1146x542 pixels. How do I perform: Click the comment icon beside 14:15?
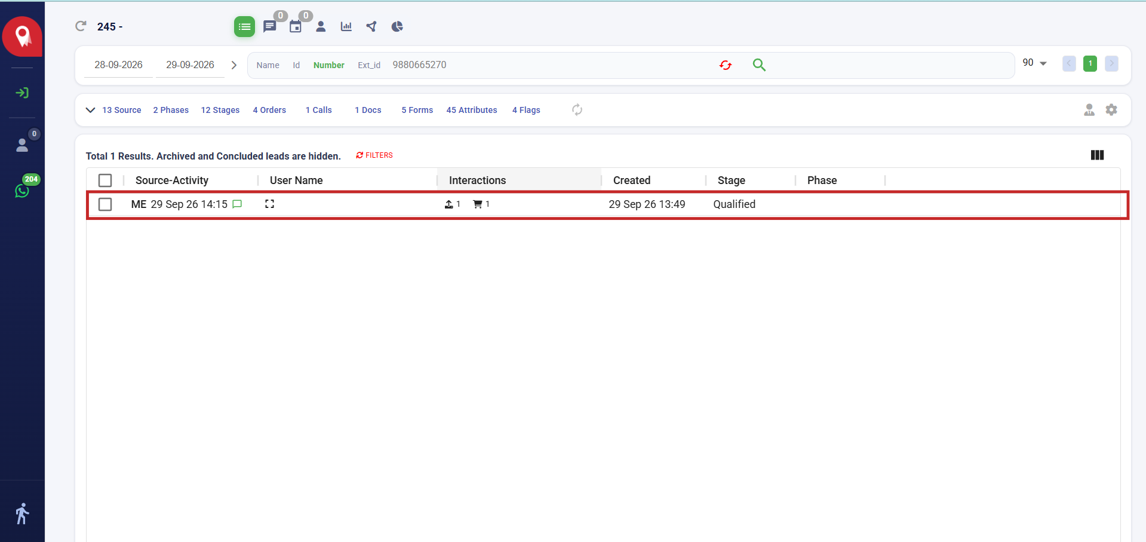point(237,204)
